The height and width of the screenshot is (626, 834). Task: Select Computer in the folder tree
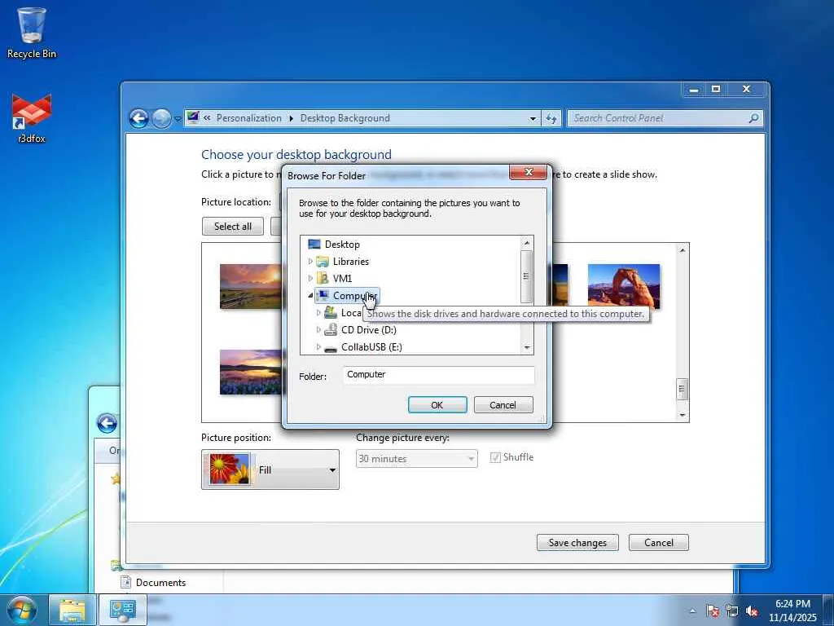coord(347,295)
